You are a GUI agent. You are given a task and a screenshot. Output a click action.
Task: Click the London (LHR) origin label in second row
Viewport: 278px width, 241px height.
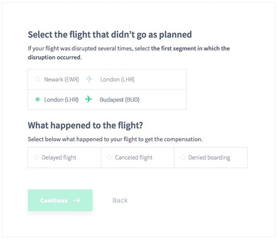point(61,100)
